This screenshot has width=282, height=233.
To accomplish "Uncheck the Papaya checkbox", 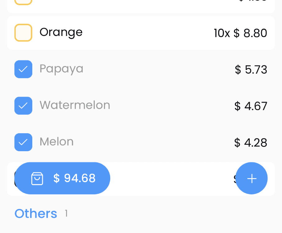I will [23, 69].
